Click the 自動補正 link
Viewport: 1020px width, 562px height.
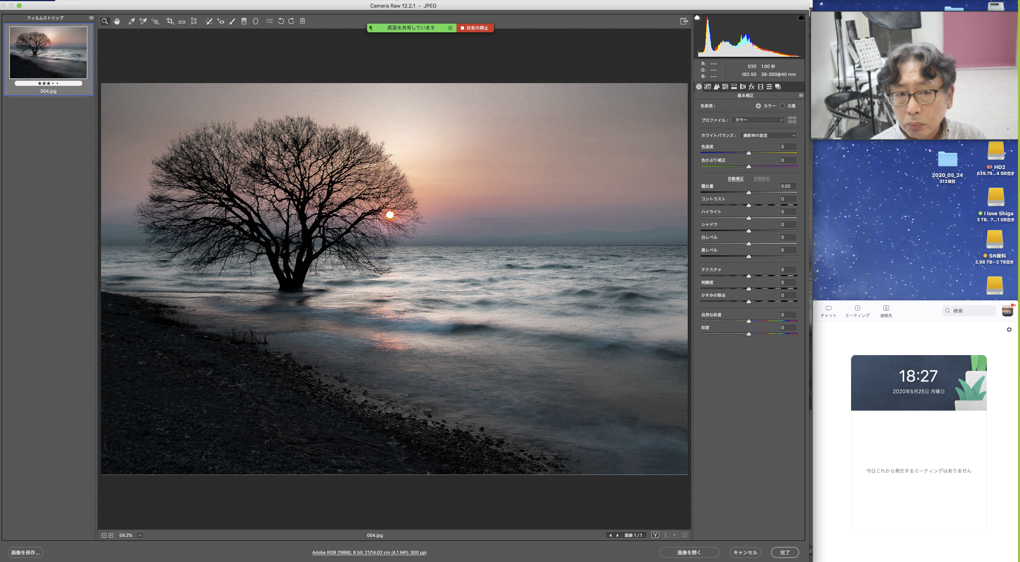pos(735,179)
